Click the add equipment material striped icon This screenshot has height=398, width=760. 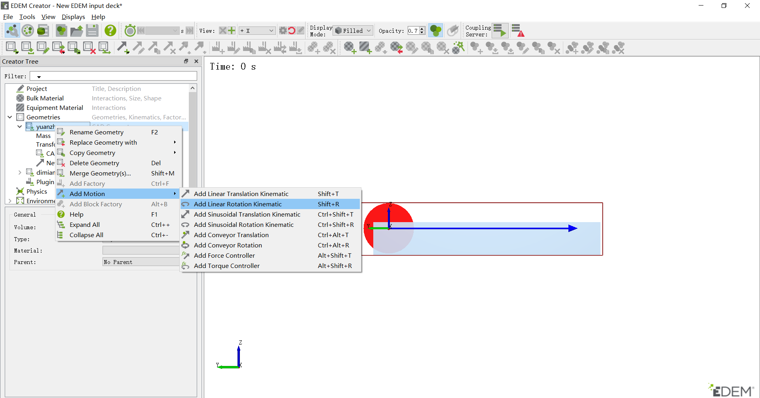[365, 48]
